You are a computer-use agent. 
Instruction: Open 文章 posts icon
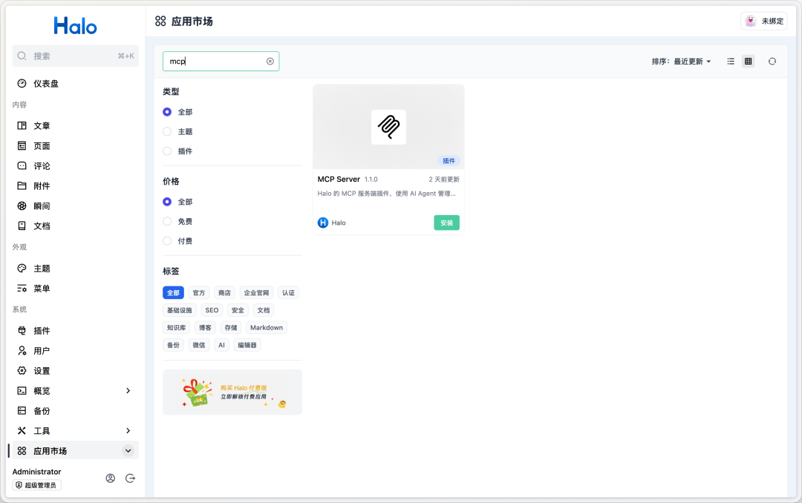point(22,126)
